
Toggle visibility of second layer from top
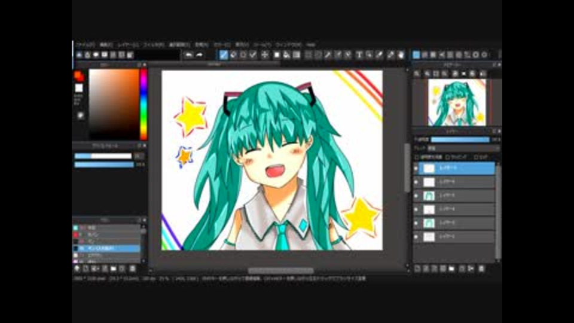tap(416, 182)
